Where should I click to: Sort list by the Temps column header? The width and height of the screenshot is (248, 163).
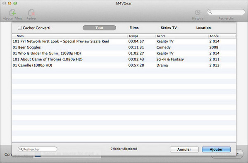coord(141,36)
